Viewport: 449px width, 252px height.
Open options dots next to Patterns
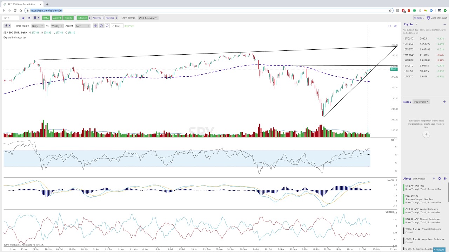[x=103, y=18]
